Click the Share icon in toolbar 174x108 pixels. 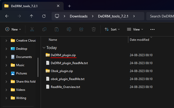pos(82,29)
